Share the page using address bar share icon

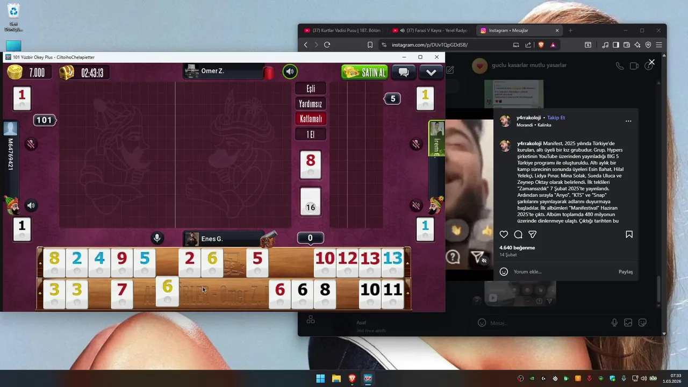click(x=528, y=45)
